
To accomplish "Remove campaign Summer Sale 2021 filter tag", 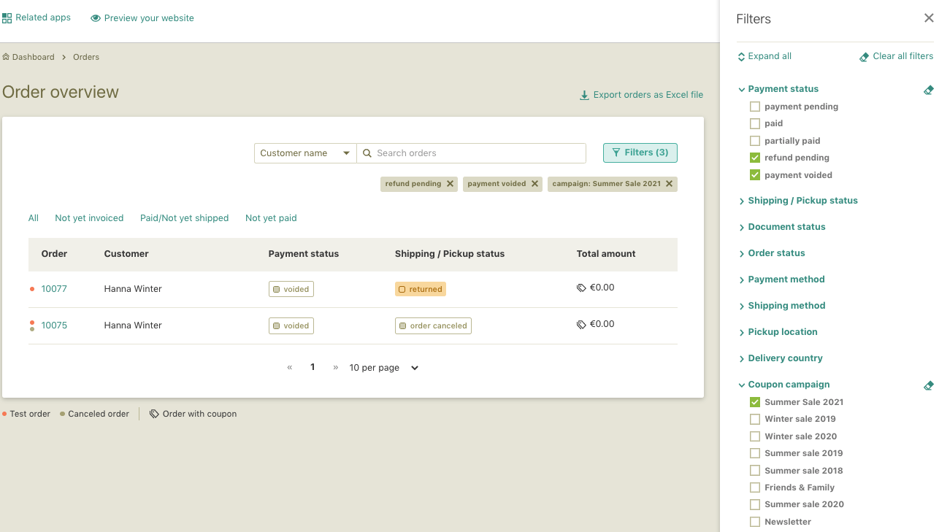I will pos(669,184).
